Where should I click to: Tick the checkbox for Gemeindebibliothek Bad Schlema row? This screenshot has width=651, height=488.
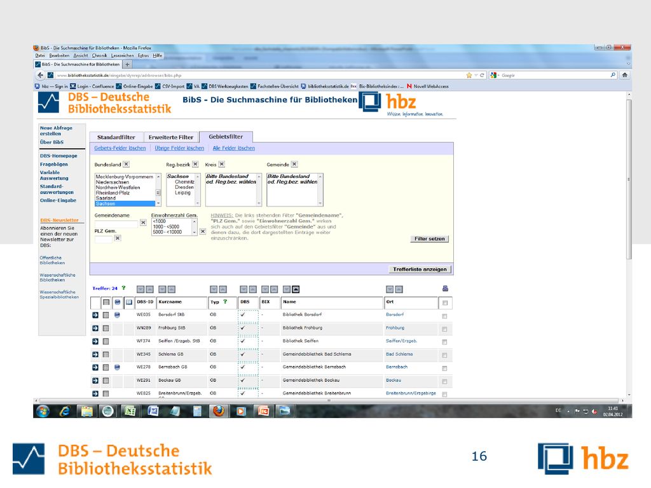pyautogui.click(x=444, y=356)
